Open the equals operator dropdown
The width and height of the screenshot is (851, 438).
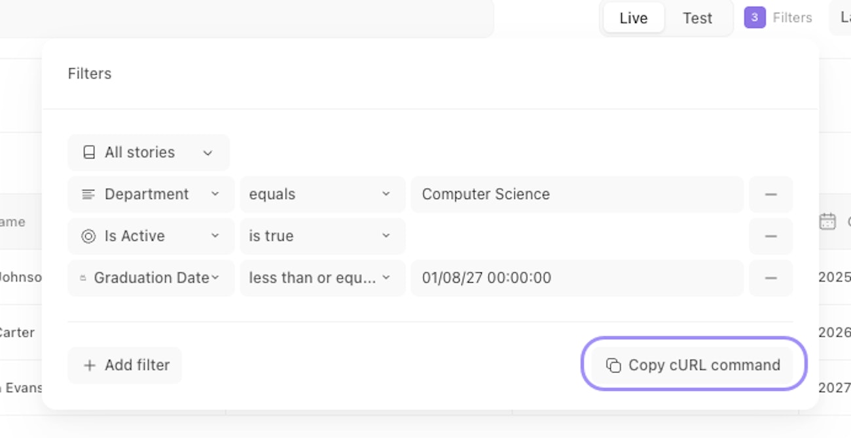(322, 194)
